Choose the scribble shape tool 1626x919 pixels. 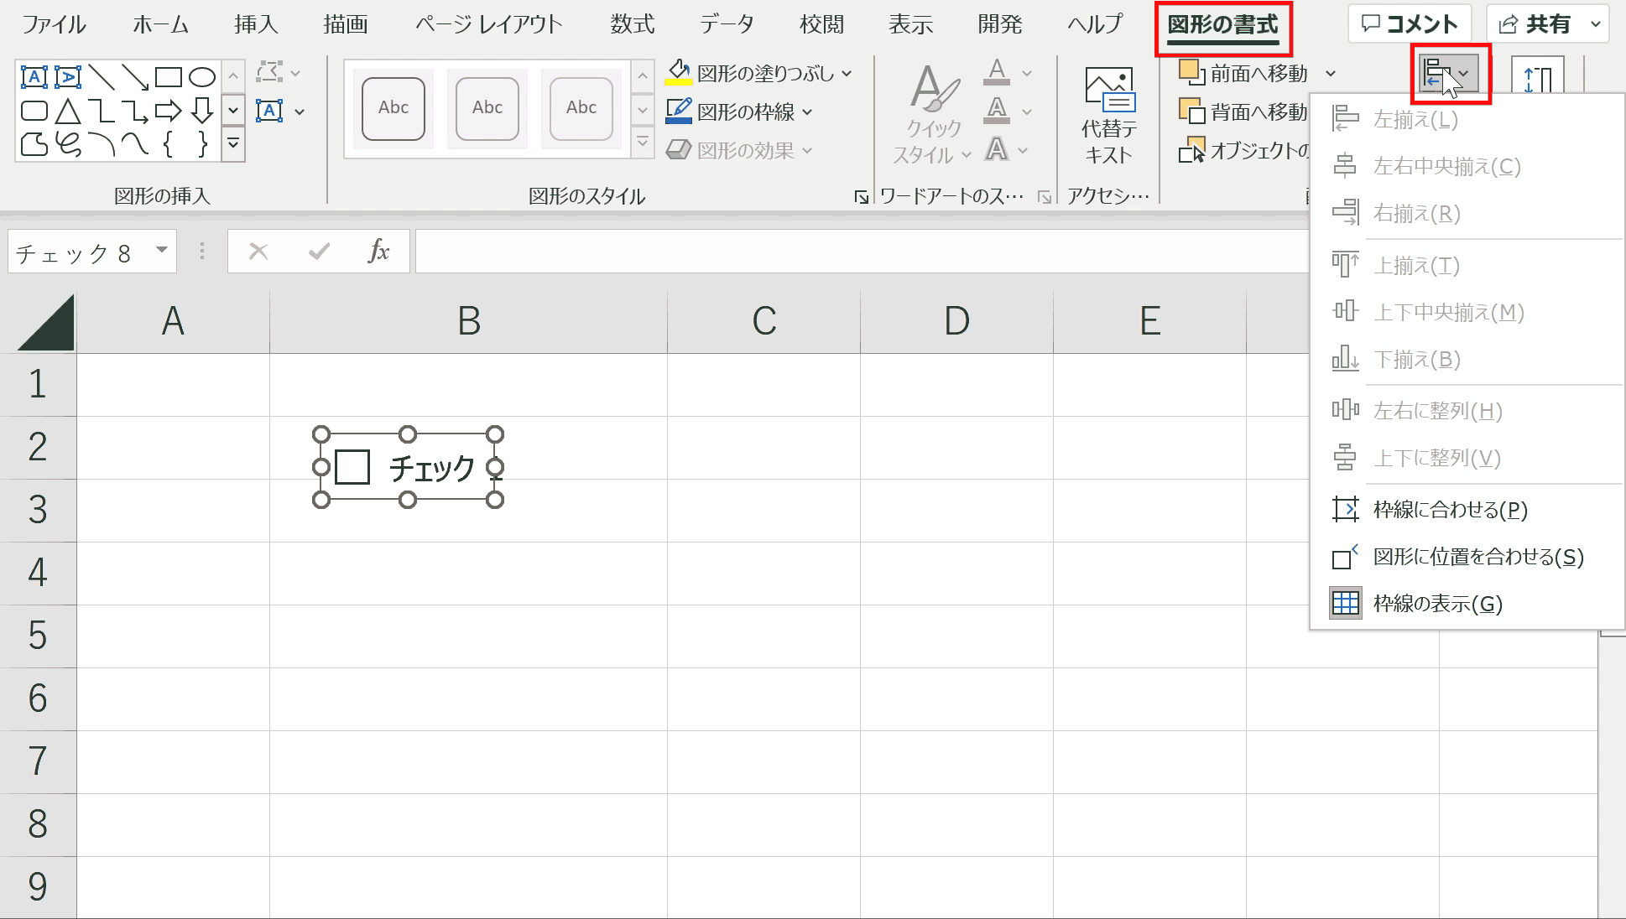tap(67, 144)
